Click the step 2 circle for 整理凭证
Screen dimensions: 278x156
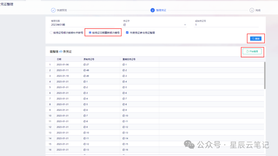[152, 10]
